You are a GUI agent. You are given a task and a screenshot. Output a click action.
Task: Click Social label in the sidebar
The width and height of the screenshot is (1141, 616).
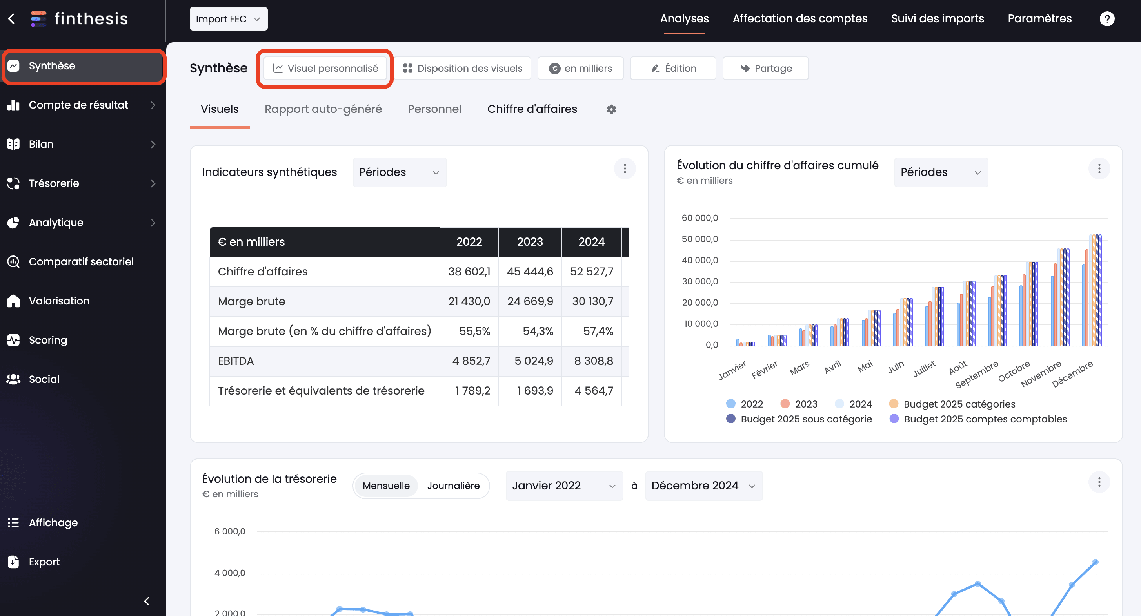point(44,379)
